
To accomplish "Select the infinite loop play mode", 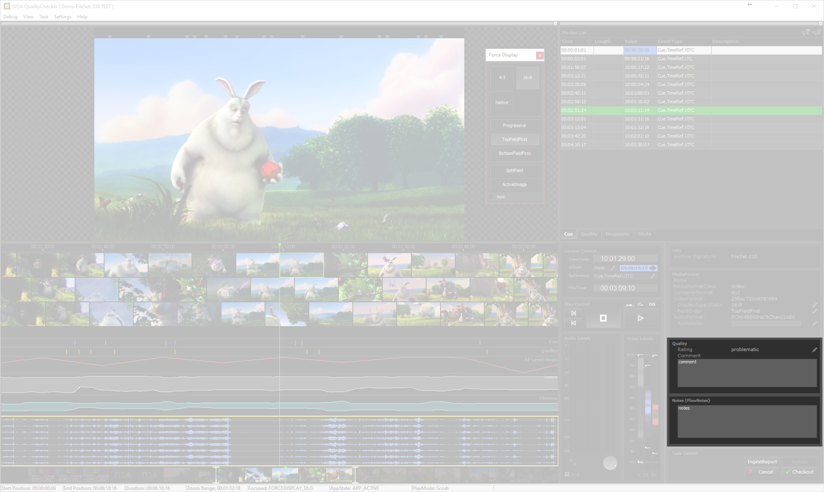I will point(652,304).
